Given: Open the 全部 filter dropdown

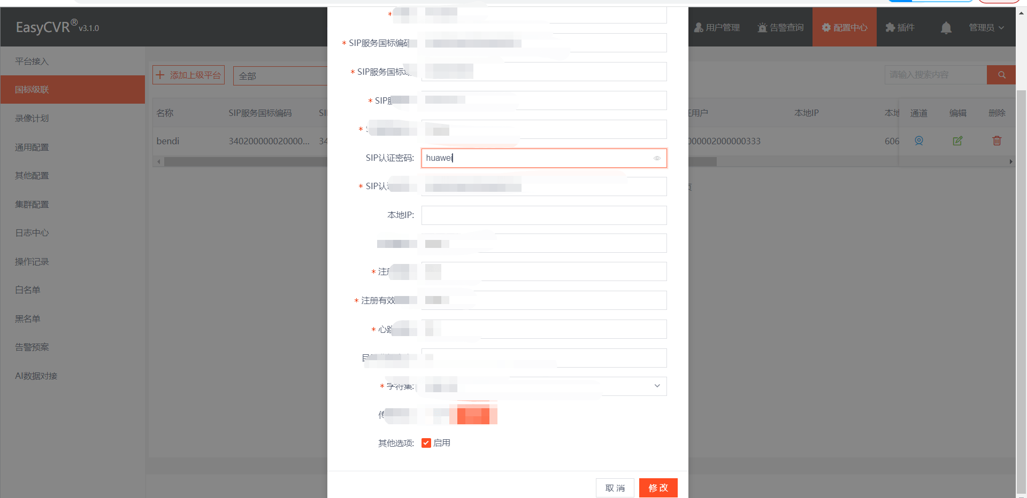Looking at the screenshot, I should point(280,75).
